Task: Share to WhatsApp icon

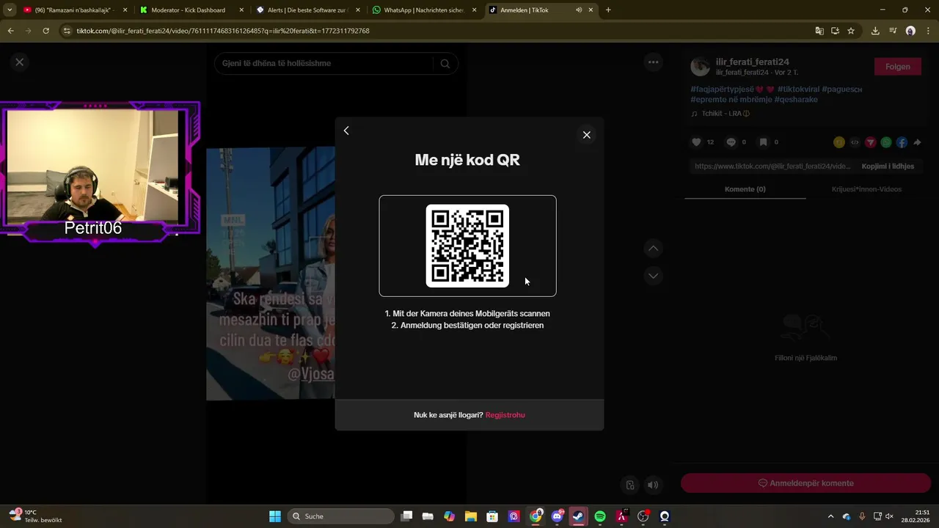Action: pyautogui.click(x=886, y=142)
